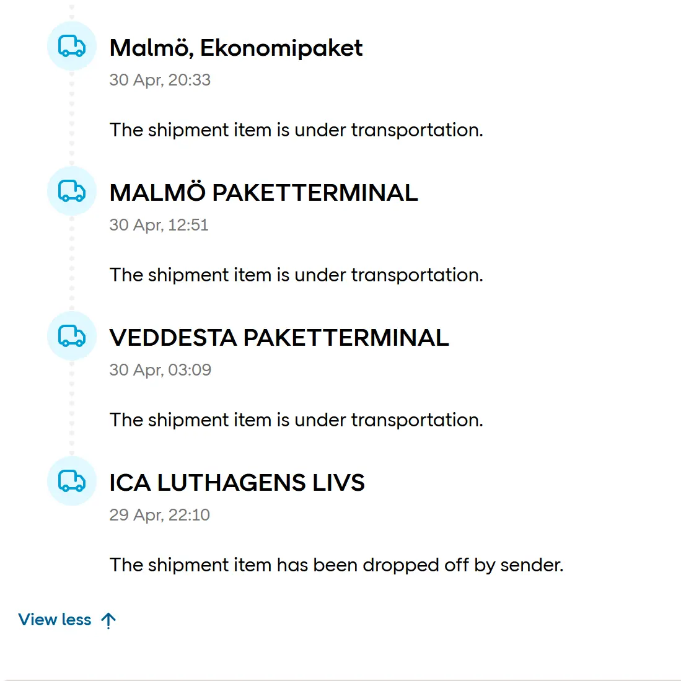Click the up arrow next to View less
Screen dimensions: 681x681
point(108,620)
